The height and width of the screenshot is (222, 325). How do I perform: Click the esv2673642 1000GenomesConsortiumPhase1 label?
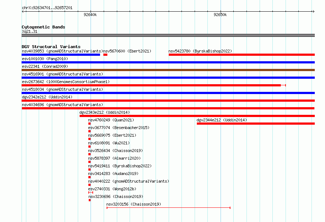click(66, 82)
